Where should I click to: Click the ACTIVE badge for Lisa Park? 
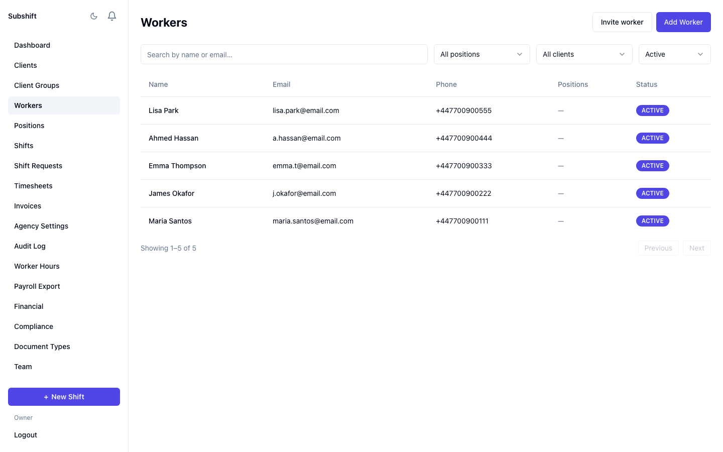pos(652,110)
